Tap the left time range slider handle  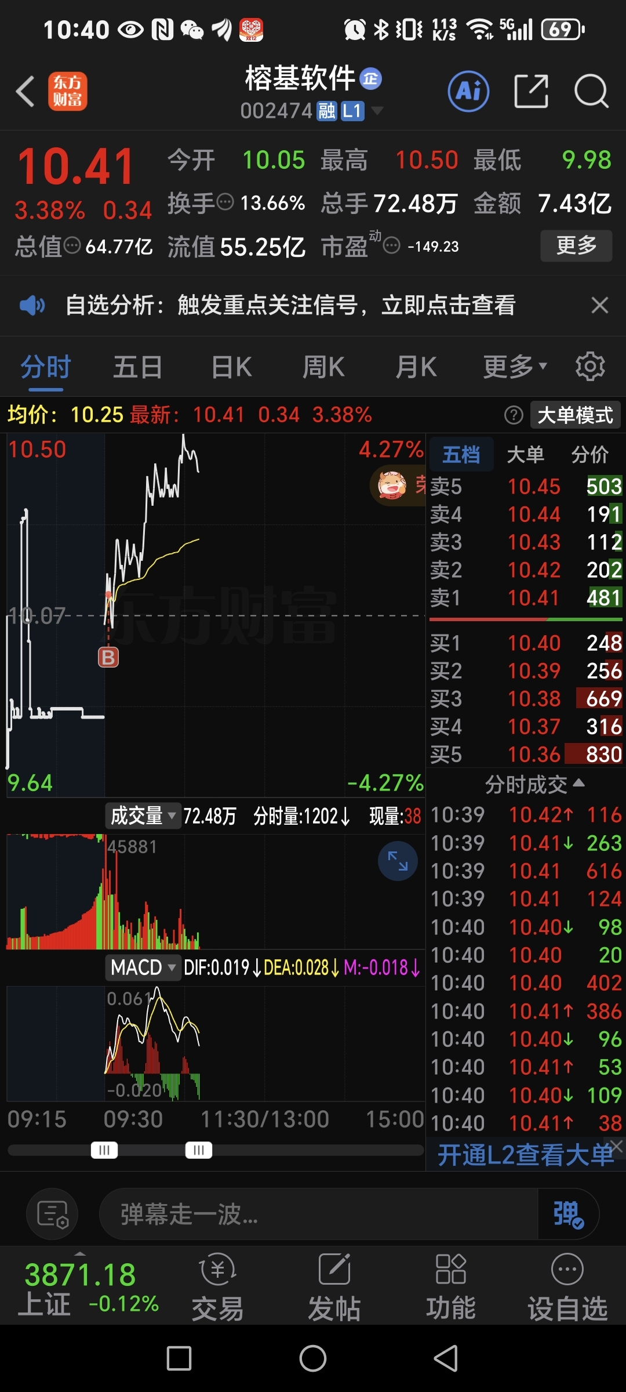[x=104, y=1150]
